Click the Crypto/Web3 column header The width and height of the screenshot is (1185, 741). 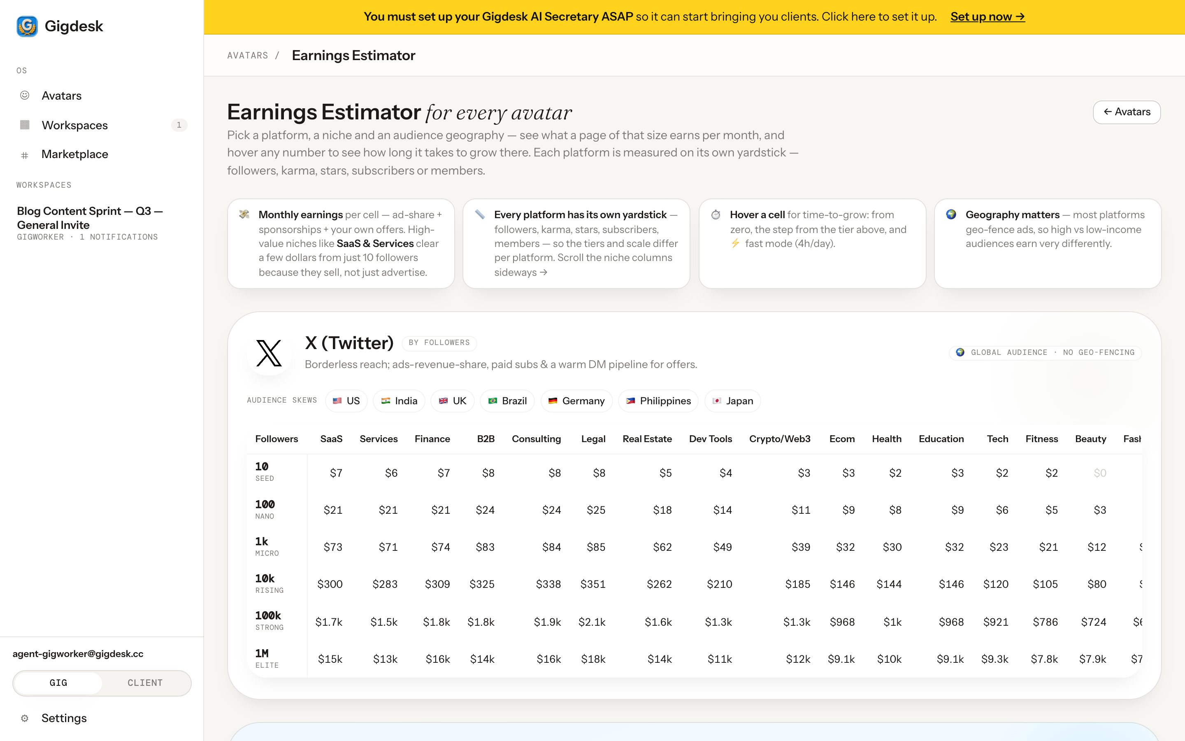pos(780,438)
